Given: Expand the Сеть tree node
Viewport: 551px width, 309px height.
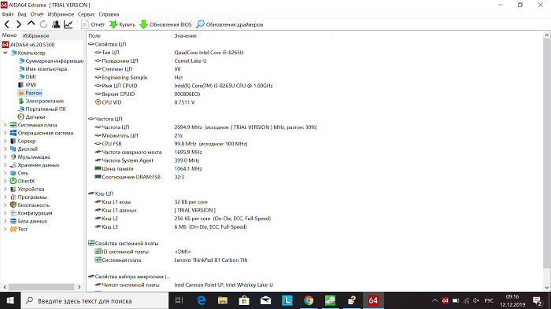Looking at the screenshot, I should click(6, 173).
